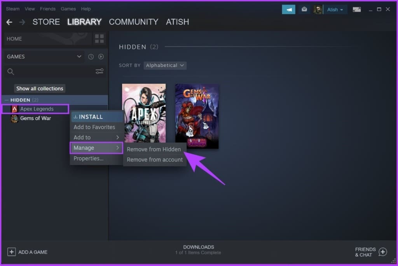Open the Games menu
398x266 pixels.
pyautogui.click(x=68, y=9)
